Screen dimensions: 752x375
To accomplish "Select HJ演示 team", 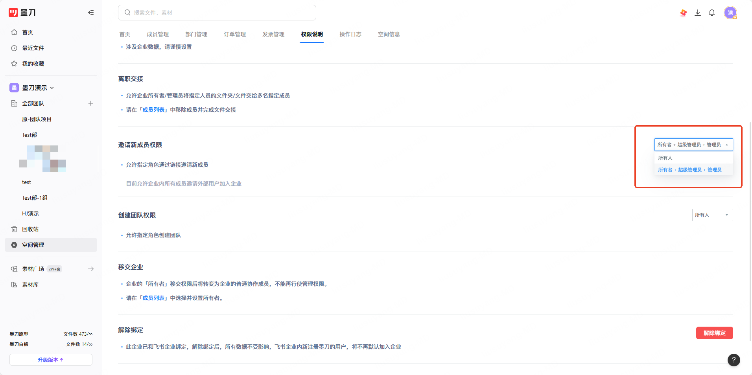I will 30,213.
